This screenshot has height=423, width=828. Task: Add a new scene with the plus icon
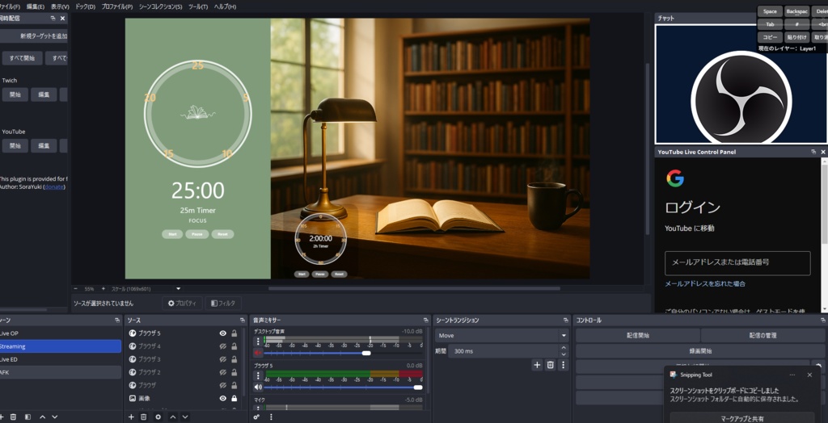(x=2, y=417)
